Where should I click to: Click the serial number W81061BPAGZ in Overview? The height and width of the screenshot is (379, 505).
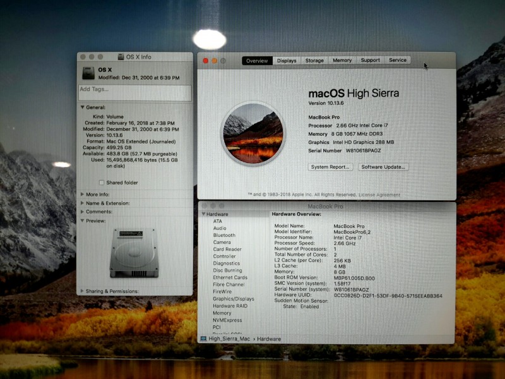[x=364, y=150]
